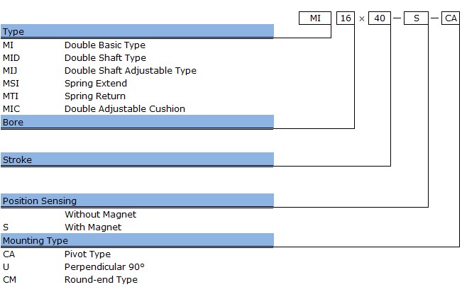Select the MSI Spring Extend row
The image size is (462, 287).
point(137,84)
